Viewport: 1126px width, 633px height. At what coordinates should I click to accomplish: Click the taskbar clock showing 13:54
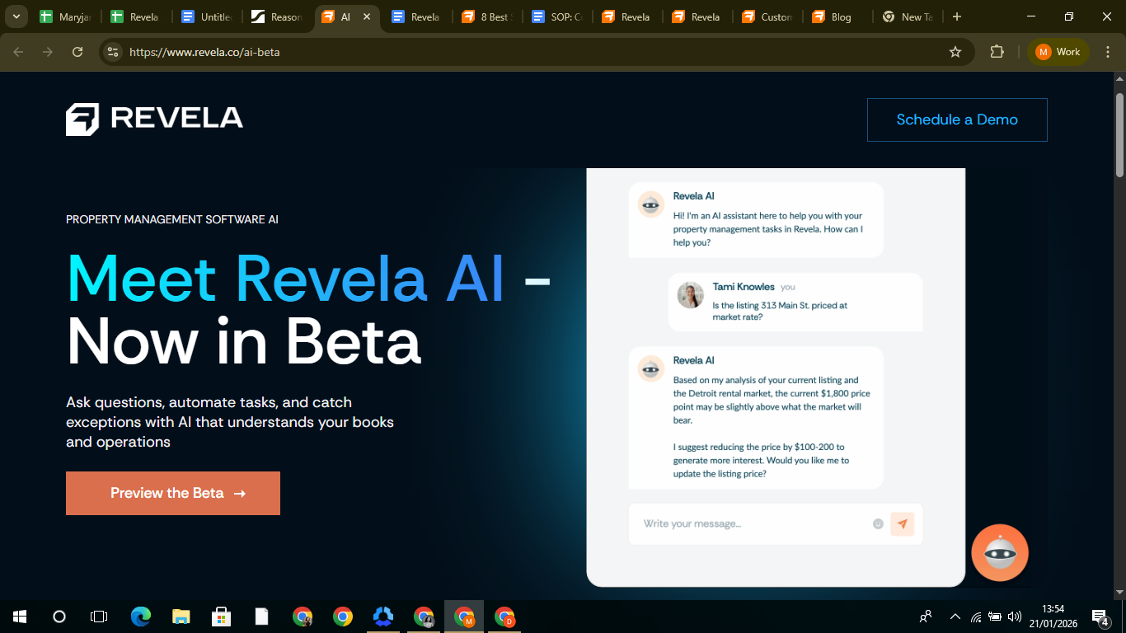point(1053,617)
